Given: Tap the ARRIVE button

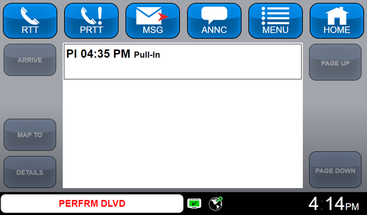Looking at the screenshot, I should point(30,60).
